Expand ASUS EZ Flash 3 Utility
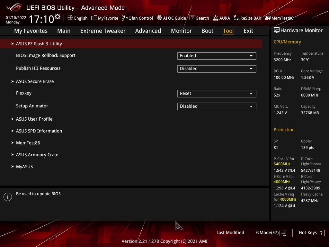This screenshot has height=247, width=329. [x=131, y=44]
